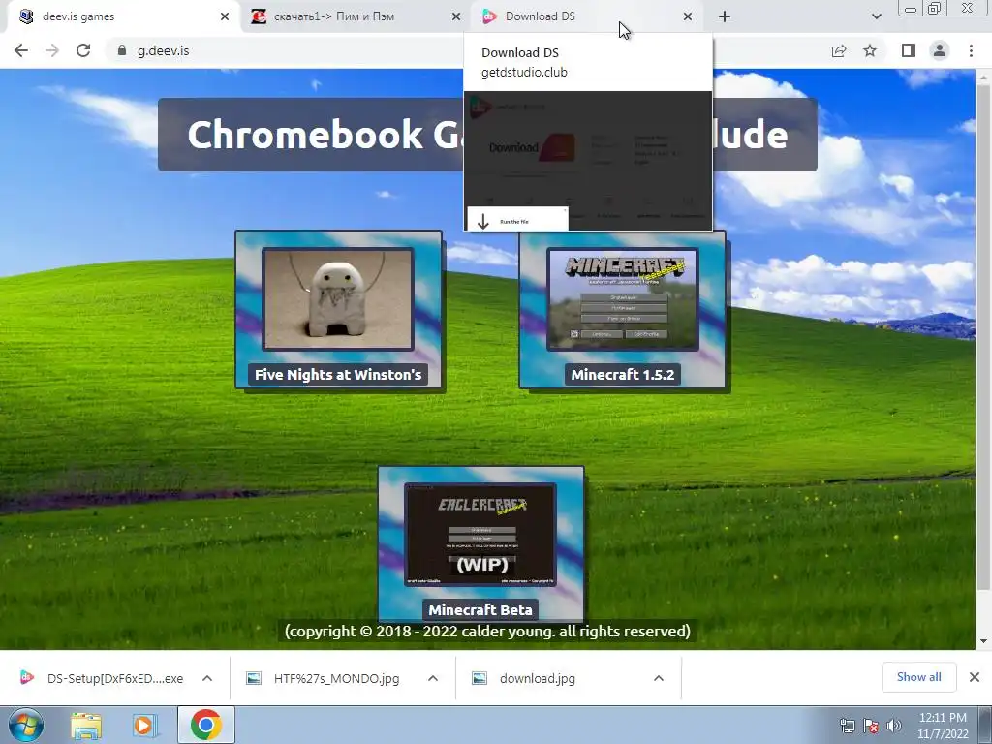Image resolution: width=992 pixels, height=744 pixels.
Task: Open the network tray icon
Action: [x=847, y=726]
